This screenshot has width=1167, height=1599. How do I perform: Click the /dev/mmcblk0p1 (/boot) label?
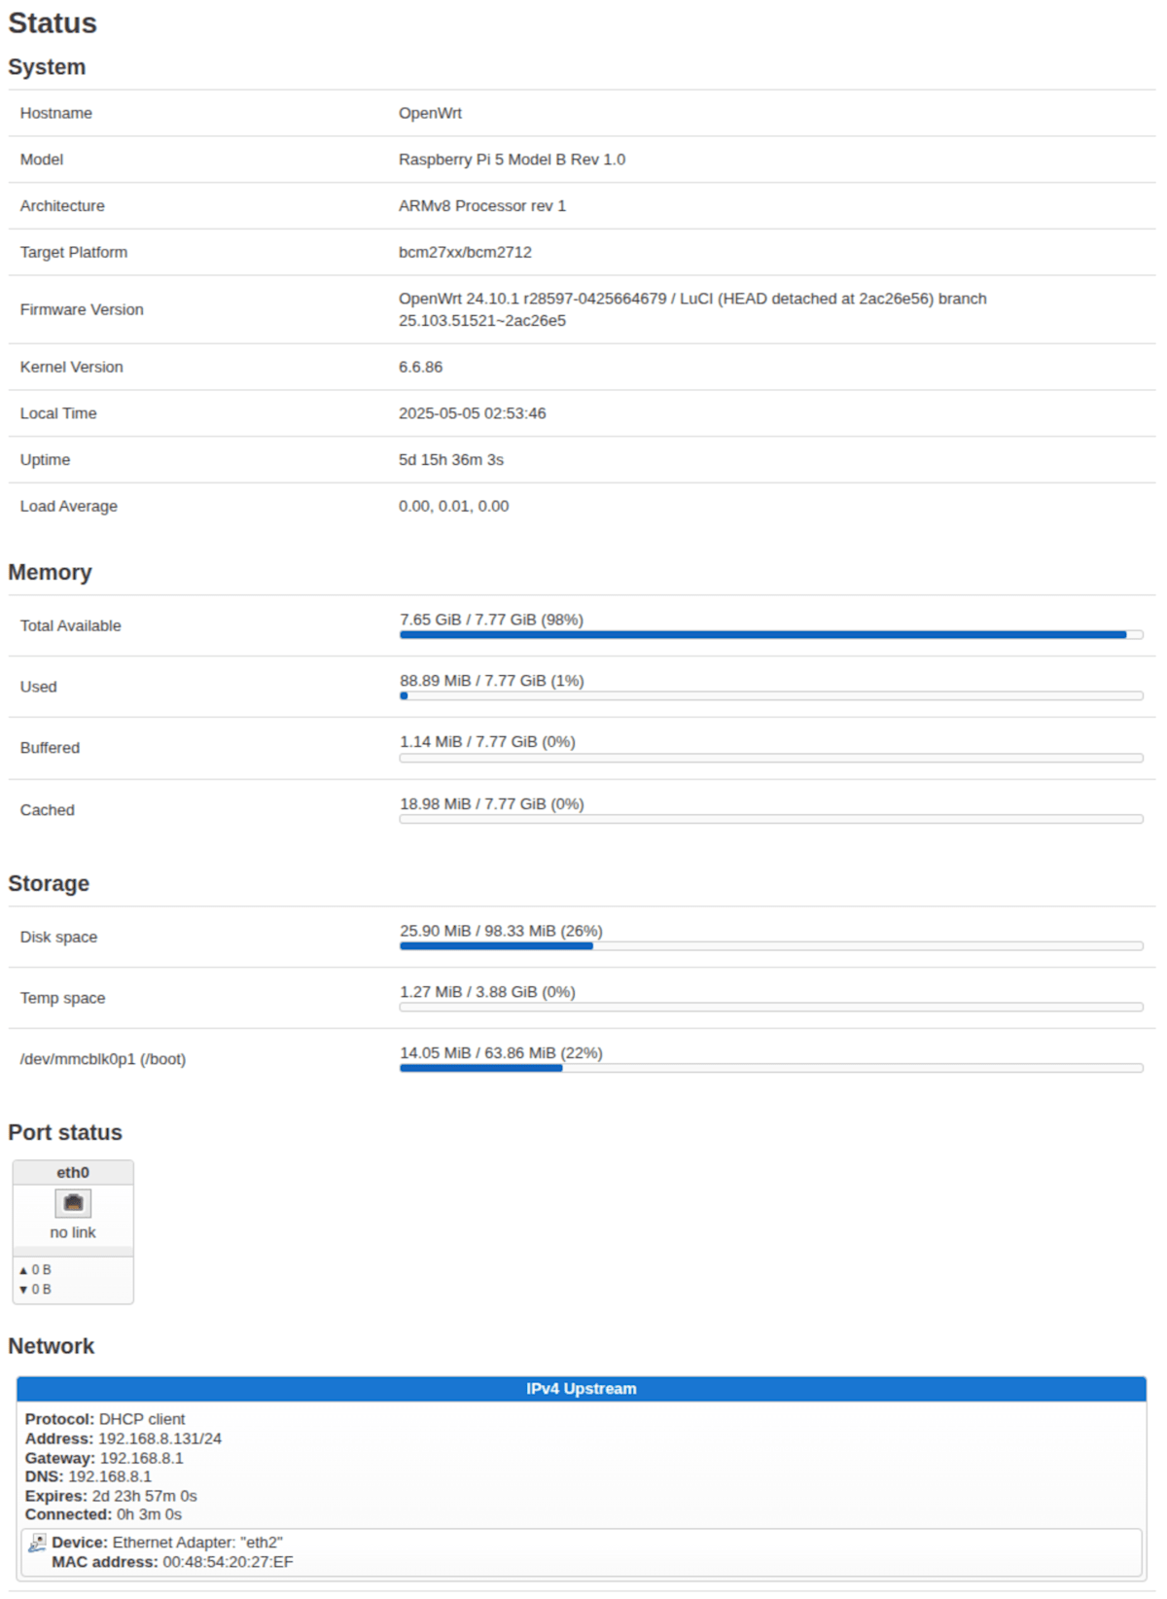[x=103, y=1060]
